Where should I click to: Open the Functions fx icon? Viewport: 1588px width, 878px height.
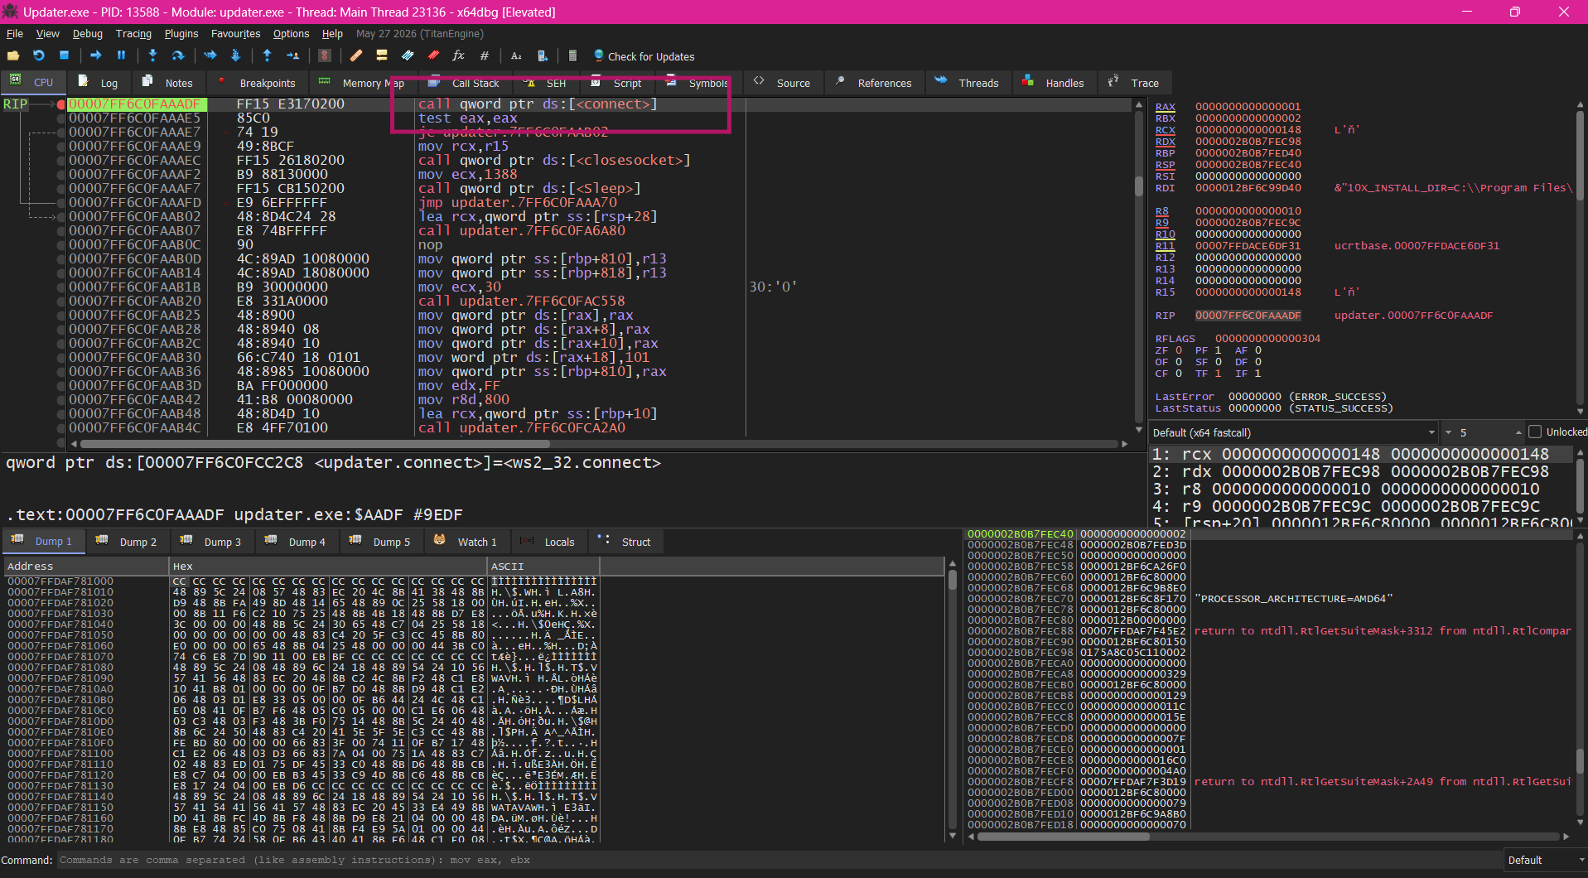tap(458, 55)
